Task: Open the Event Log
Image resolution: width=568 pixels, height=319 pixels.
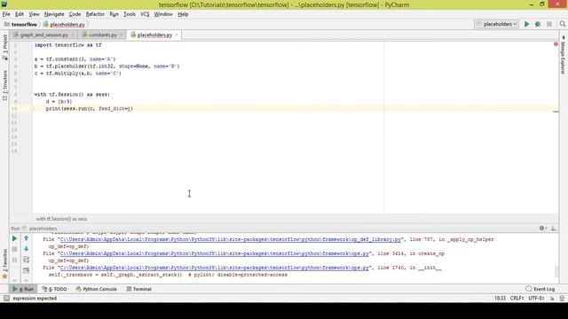Action: tap(540, 289)
